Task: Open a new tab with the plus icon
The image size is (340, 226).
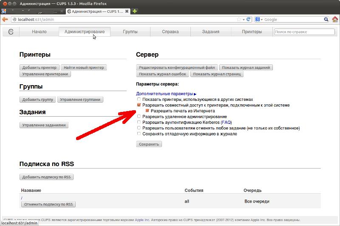Action: tap(135, 11)
